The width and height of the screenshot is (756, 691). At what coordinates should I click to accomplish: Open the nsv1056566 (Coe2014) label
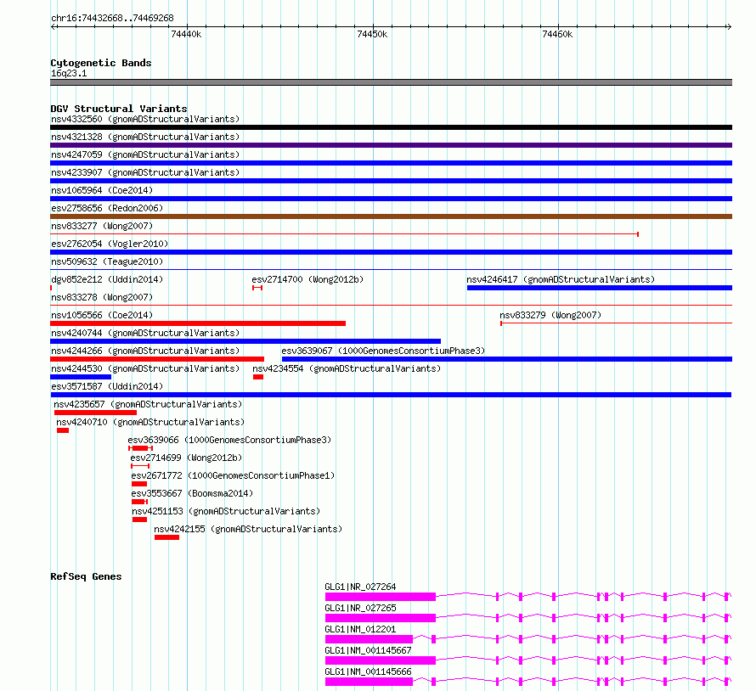tap(102, 315)
